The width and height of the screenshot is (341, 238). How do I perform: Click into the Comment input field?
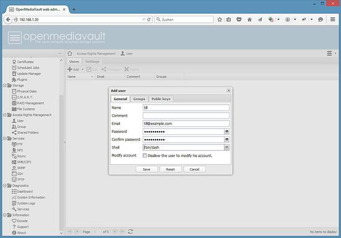point(186,116)
